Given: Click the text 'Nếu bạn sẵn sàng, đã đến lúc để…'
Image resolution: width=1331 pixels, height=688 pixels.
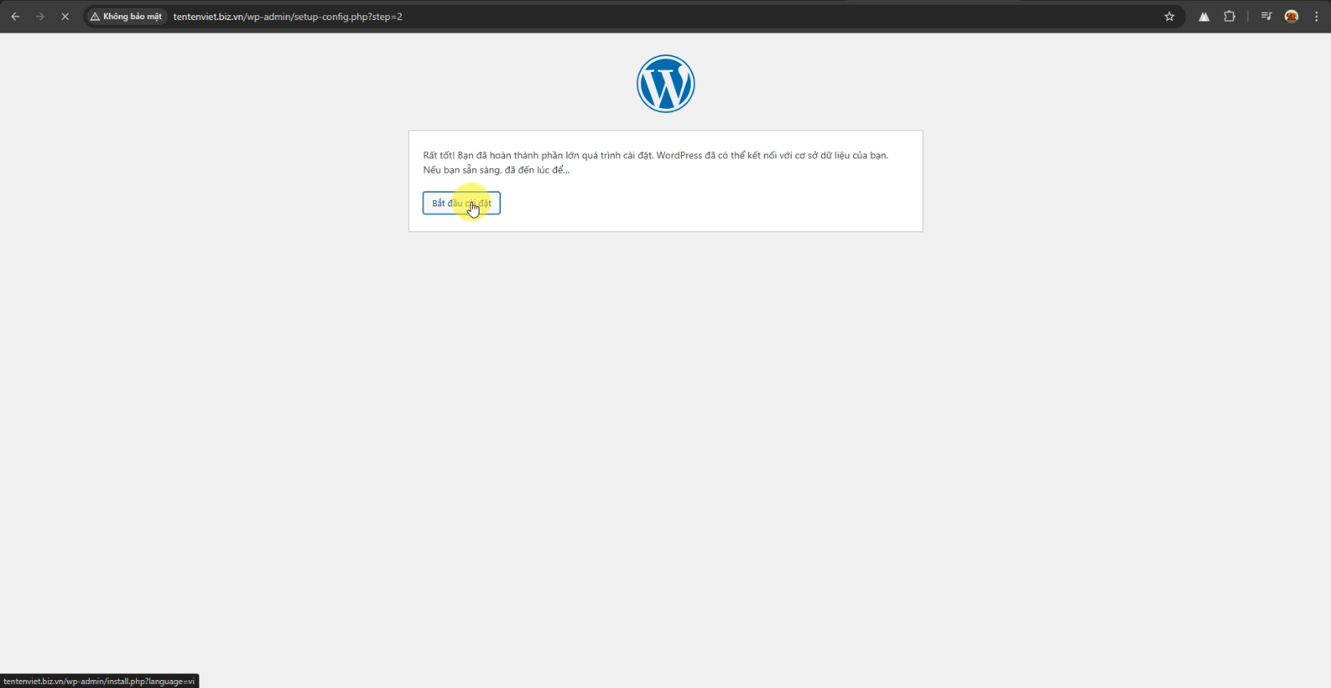Looking at the screenshot, I should pyautogui.click(x=496, y=170).
